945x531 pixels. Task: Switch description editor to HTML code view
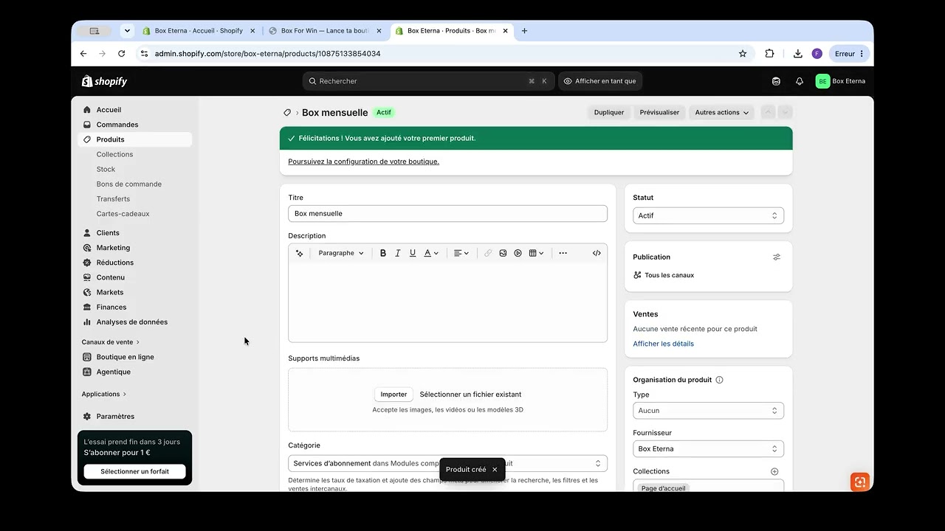click(x=597, y=253)
